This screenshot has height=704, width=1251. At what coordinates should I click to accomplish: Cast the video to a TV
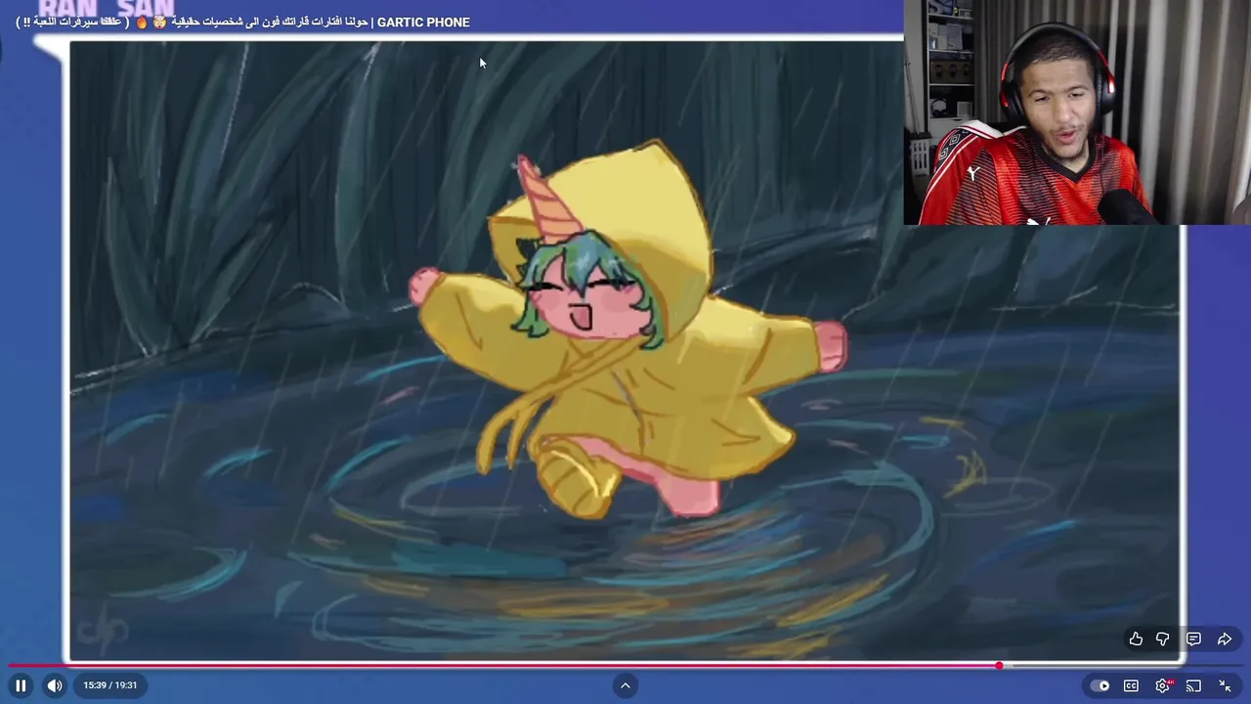tap(1193, 685)
